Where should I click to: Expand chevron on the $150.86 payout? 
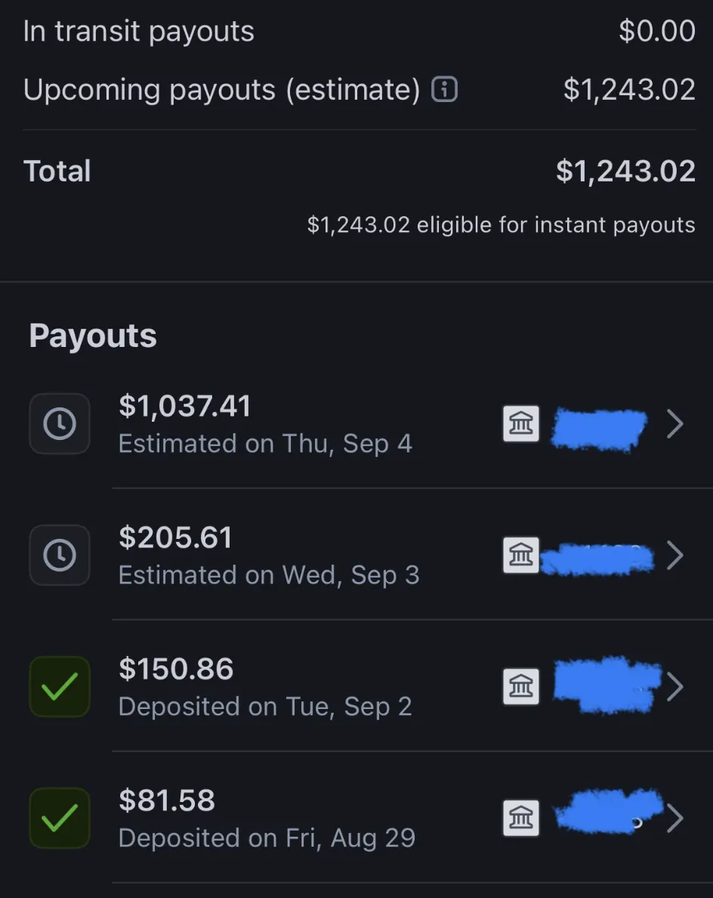[x=675, y=687]
